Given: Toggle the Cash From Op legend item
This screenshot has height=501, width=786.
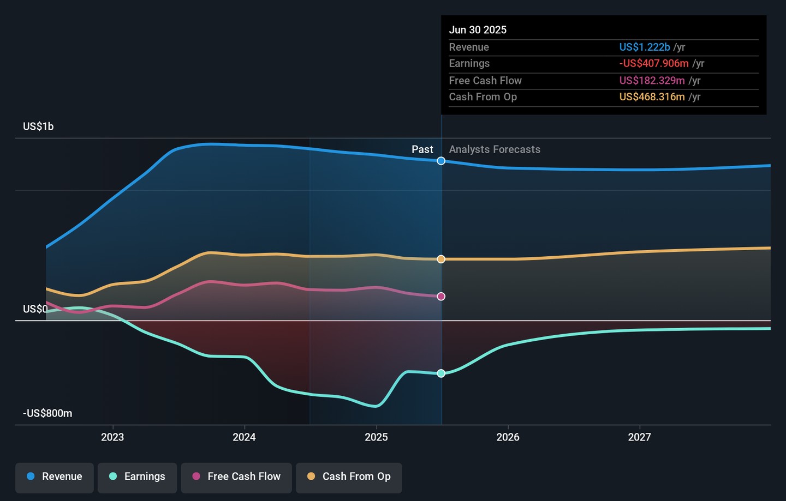Looking at the screenshot, I should pos(349,477).
